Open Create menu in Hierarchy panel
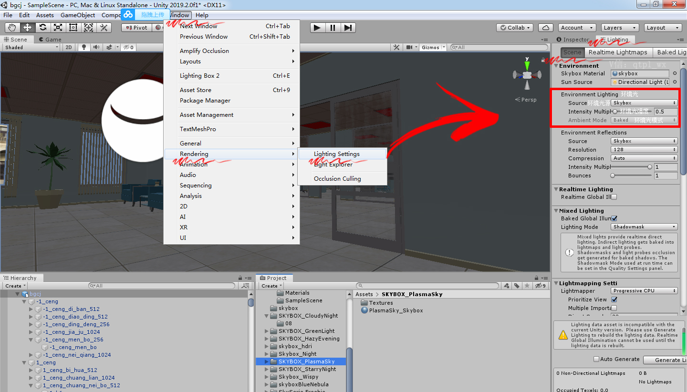The height and width of the screenshot is (392, 687). point(15,286)
